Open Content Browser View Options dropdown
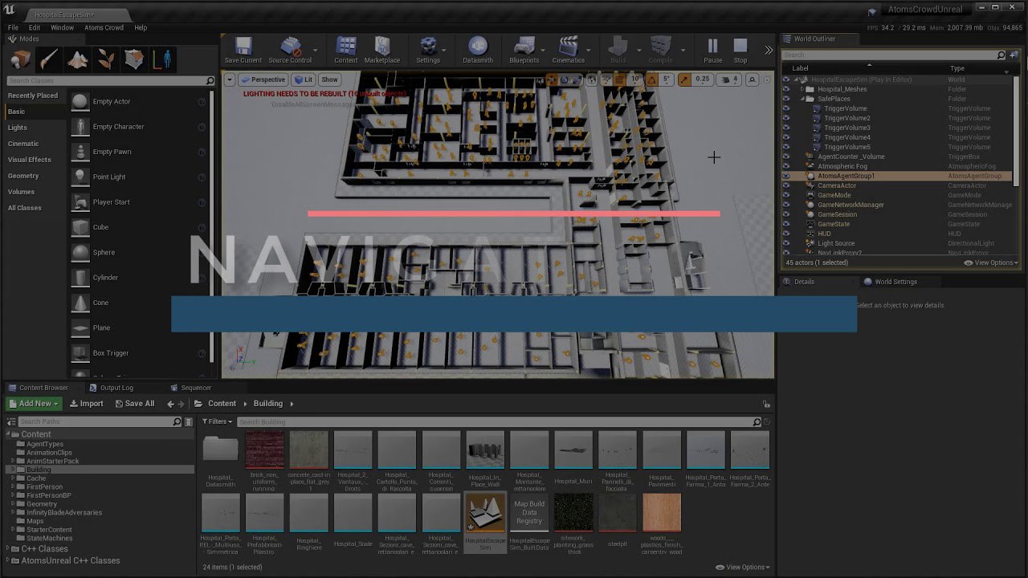The width and height of the screenshot is (1028, 578). pos(741,567)
